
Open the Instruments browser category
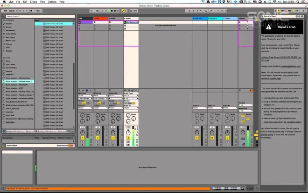pos(10,31)
